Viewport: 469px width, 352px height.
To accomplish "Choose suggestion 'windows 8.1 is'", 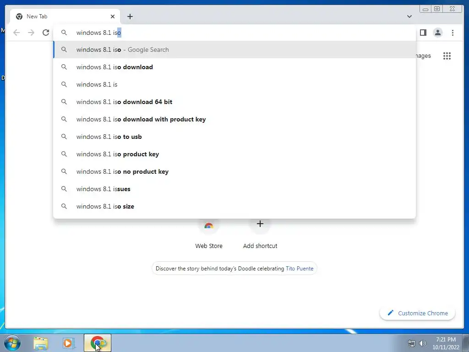I will click(x=234, y=84).
